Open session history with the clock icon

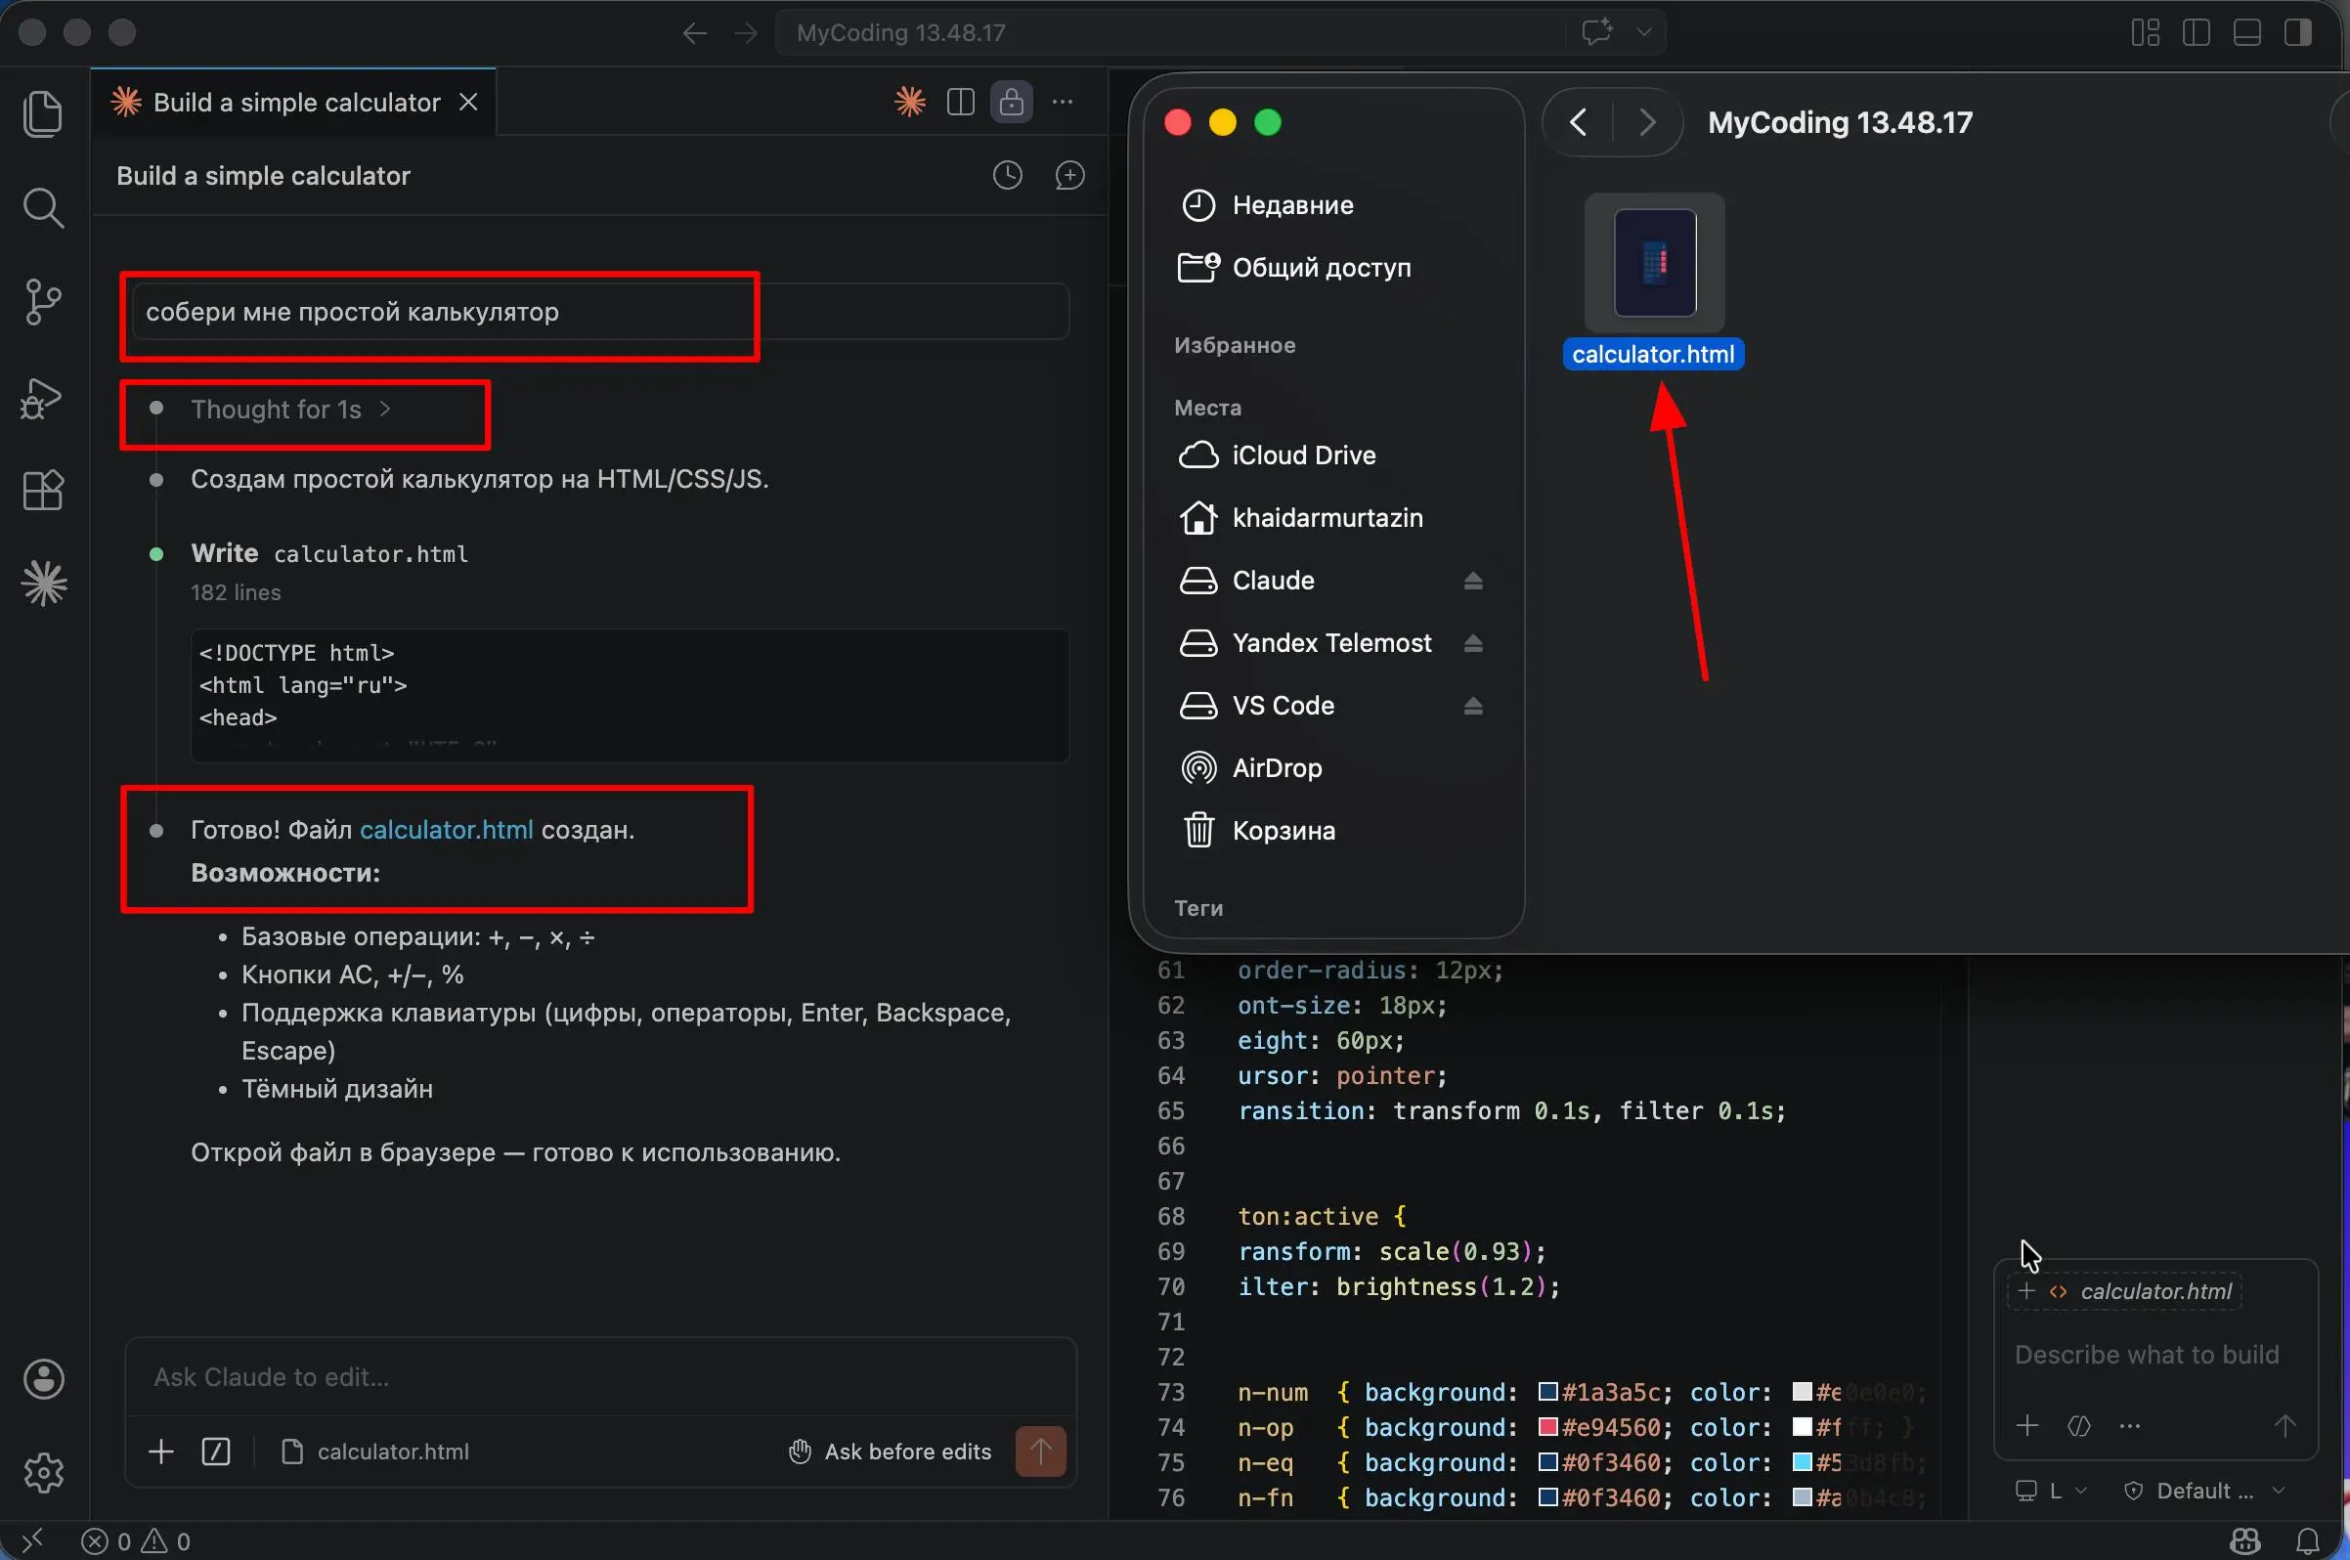point(1008,175)
